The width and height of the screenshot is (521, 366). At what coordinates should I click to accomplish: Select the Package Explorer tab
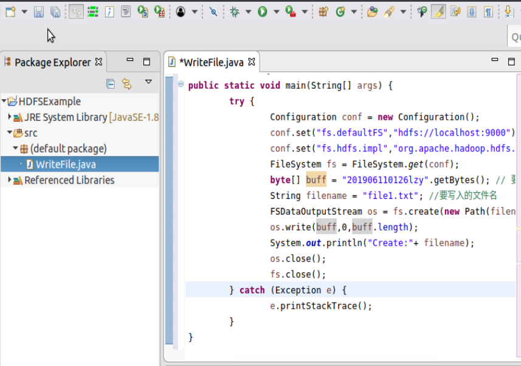point(52,62)
